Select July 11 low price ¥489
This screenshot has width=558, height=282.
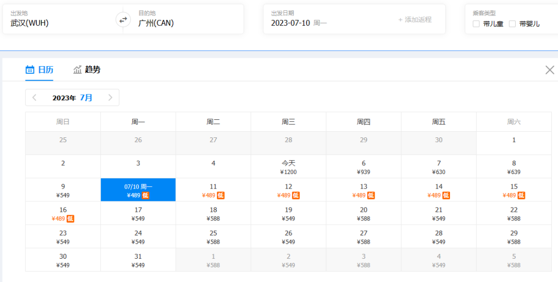tap(213, 190)
